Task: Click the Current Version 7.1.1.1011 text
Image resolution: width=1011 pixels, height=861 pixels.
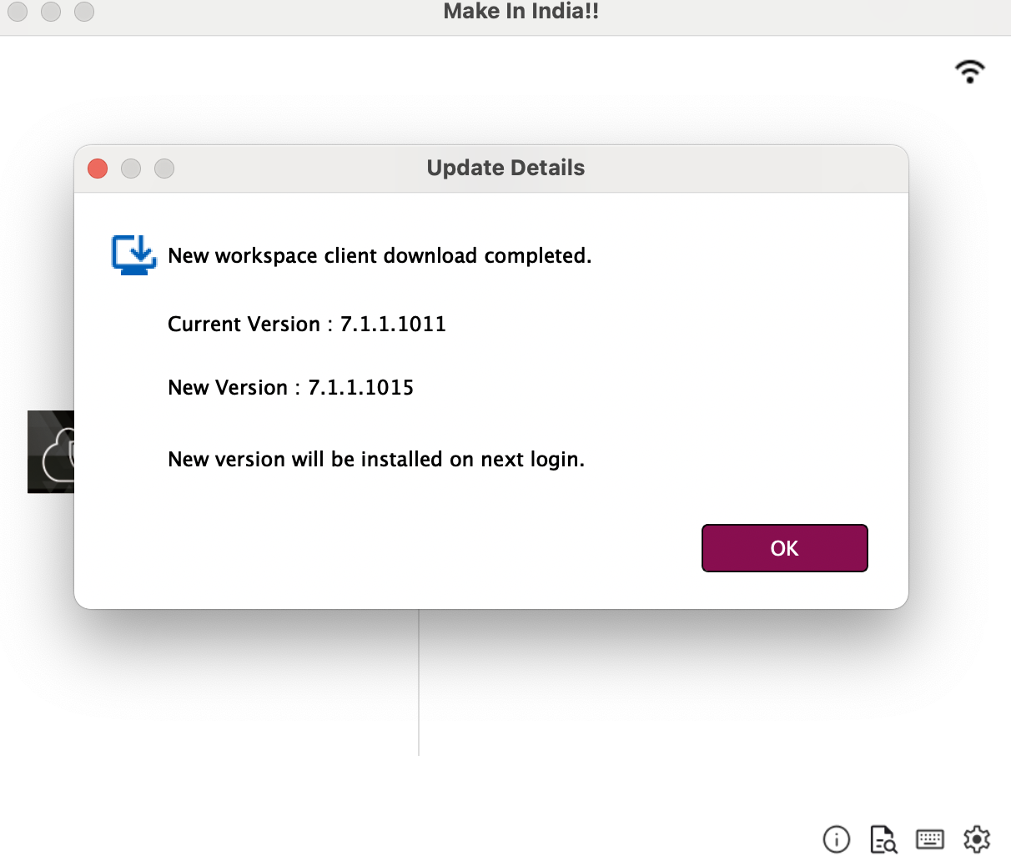Action: [307, 324]
